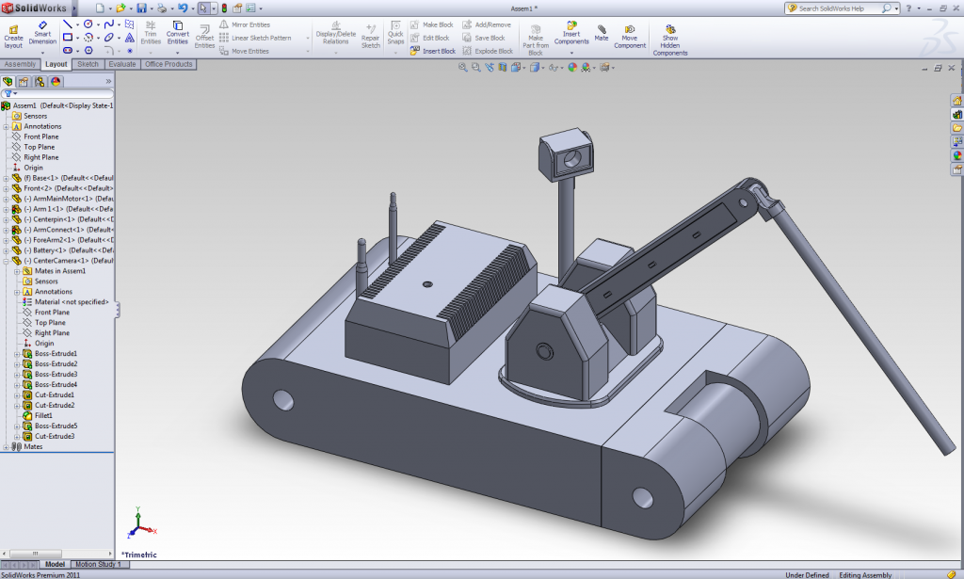Collapse the CenterCamera<1> component tree

click(7, 261)
